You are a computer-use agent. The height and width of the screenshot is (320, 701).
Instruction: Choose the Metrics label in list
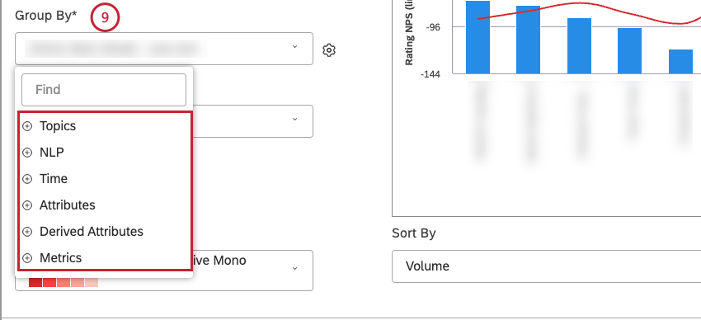61,258
